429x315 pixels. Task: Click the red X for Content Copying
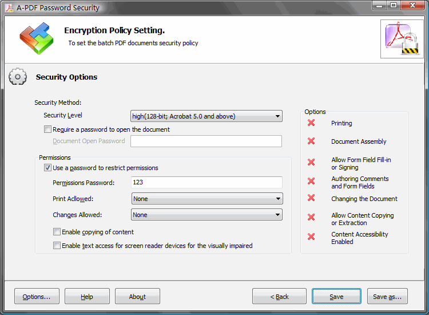coord(311,218)
